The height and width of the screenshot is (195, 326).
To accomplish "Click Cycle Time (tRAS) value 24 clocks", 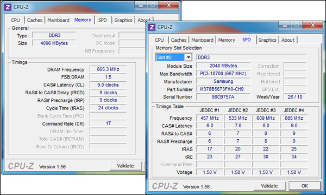I will (108, 108).
